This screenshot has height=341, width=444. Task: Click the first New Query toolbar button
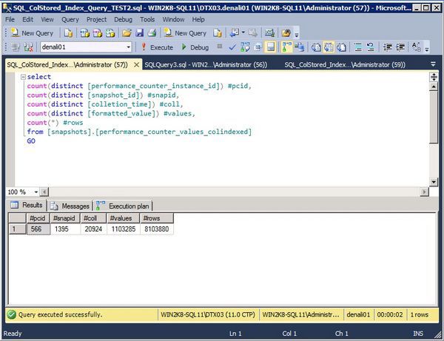[x=32, y=33]
